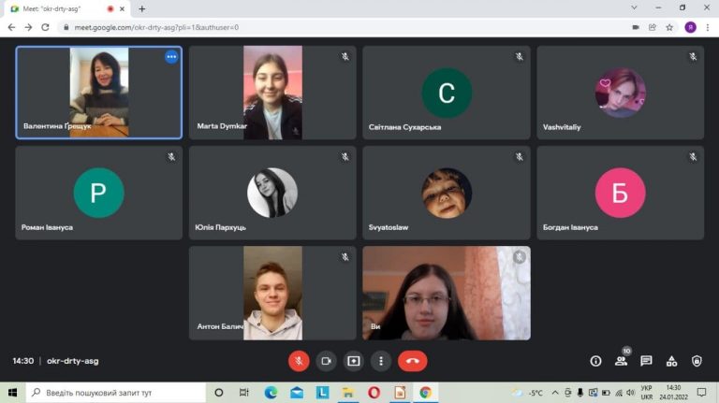Expand hidden system tray icons chevron
Screen dimensions: 719x403
coord(555,393)
